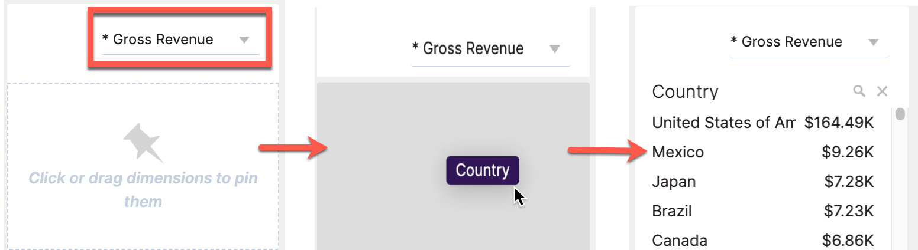
Task: Select Brazil in the Country list
Action: pyautogui.click(x=672, y=210)
